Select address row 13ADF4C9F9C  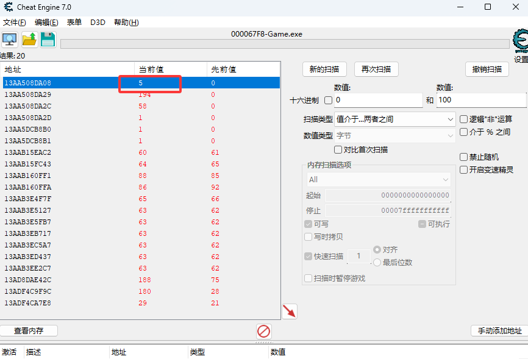141,291
